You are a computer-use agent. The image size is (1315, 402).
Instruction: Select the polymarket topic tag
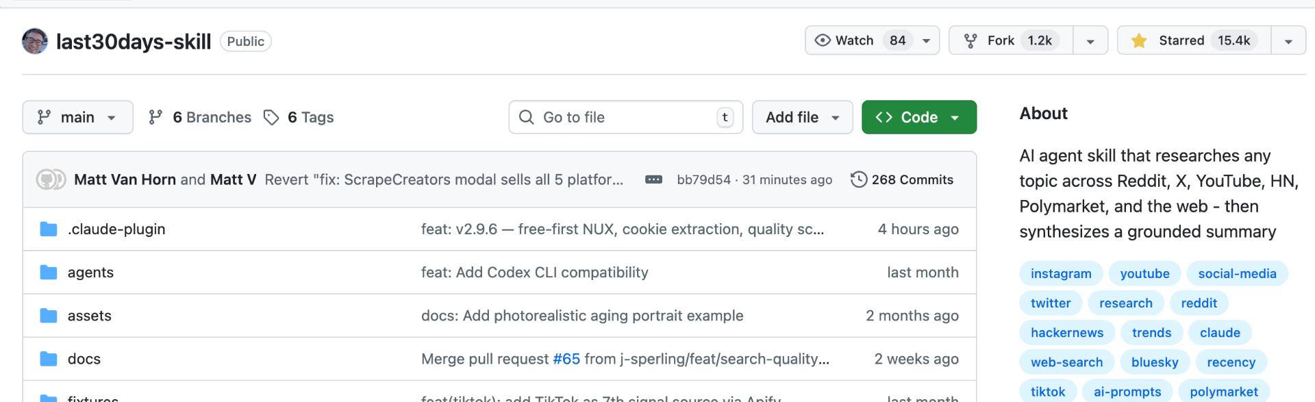point(1223,391)
